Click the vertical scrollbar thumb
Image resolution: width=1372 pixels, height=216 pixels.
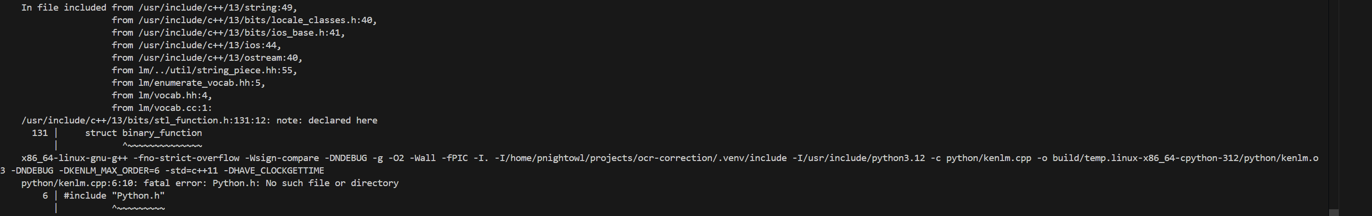tap(1334, 212)
